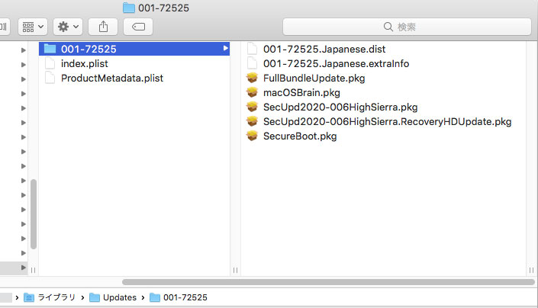Click the macOSBrain.pkg package icon
Screen dimensions: 538x308
pos(252,92)
